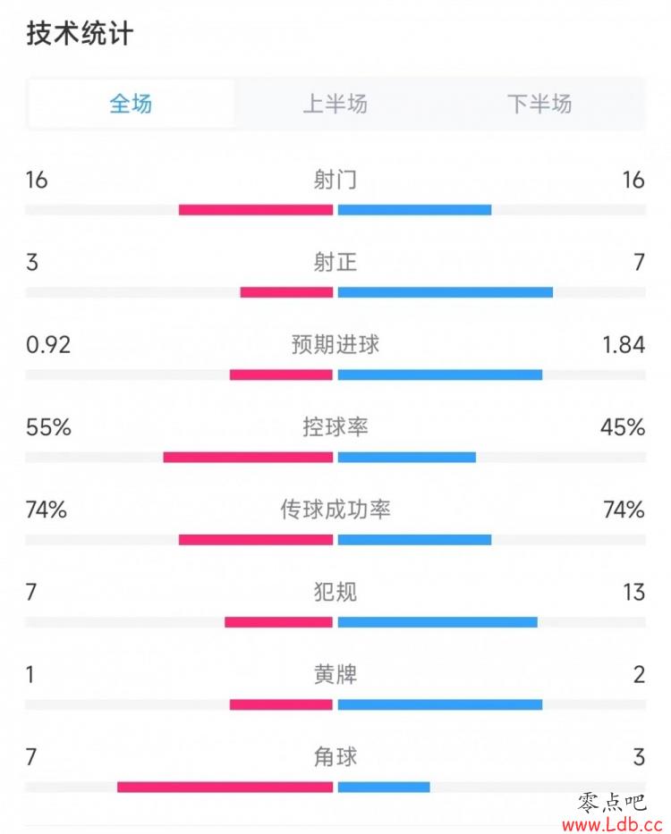This screenshot has width=671, height=834.
Task: Switch to the 全场 tab
Action: pyautogui.click(x=131, y=104)
